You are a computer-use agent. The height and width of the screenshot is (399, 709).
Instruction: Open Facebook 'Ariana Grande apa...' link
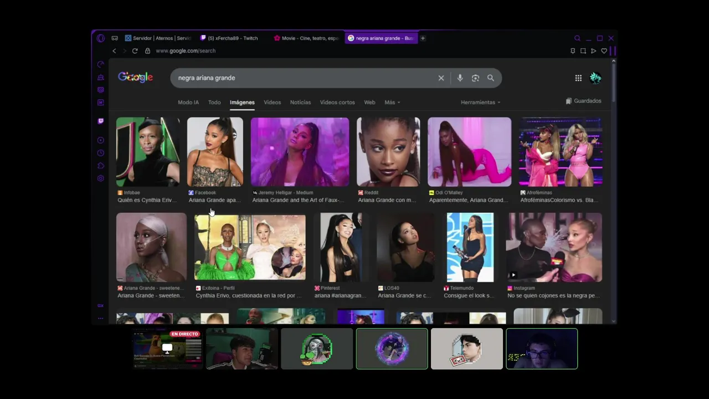pyautogui.click(x=214, y=201)
